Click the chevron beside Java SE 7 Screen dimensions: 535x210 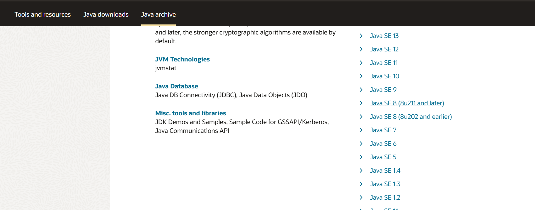[x=361, y=130]
